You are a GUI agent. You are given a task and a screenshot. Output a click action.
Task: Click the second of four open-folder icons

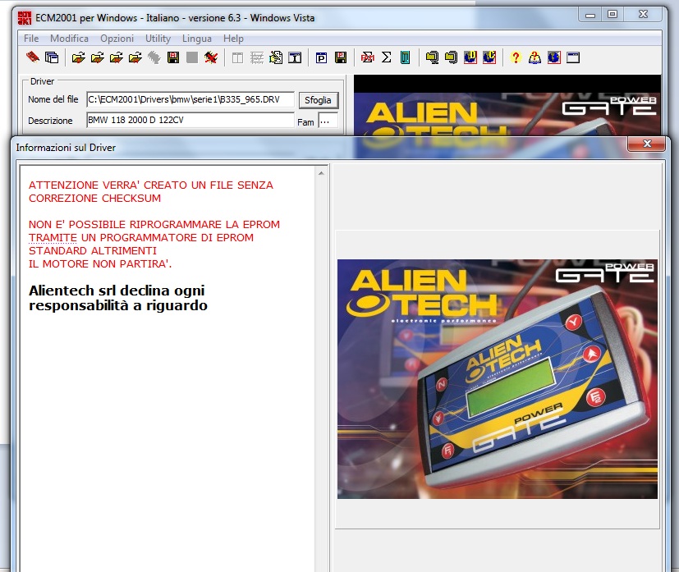click(x=98, y=57)
